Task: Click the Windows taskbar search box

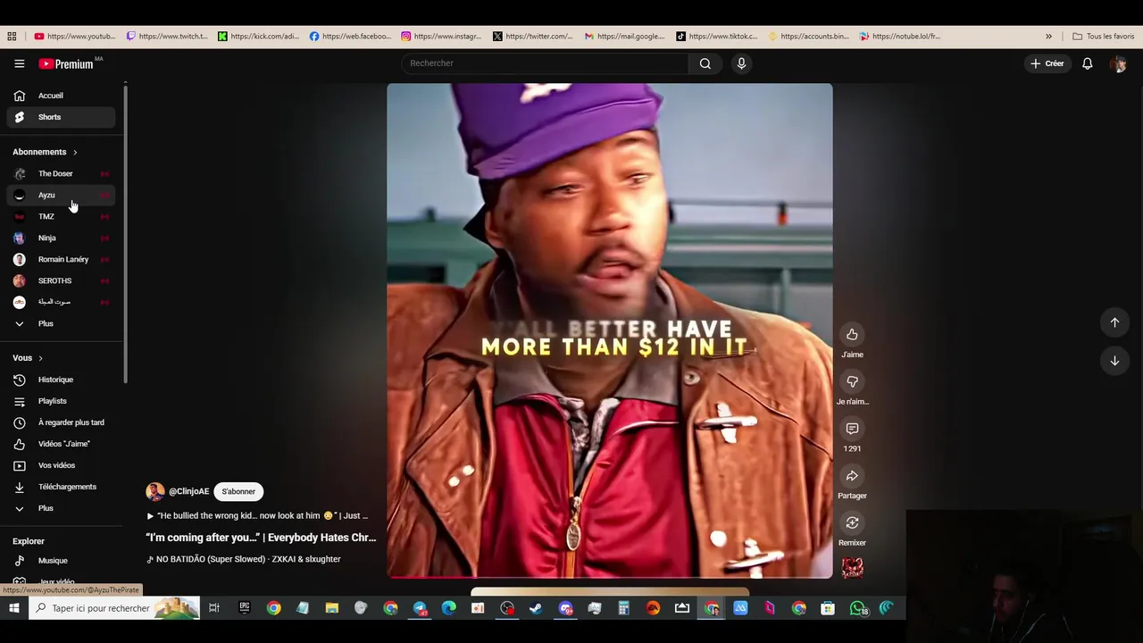Action: point(114,608)
